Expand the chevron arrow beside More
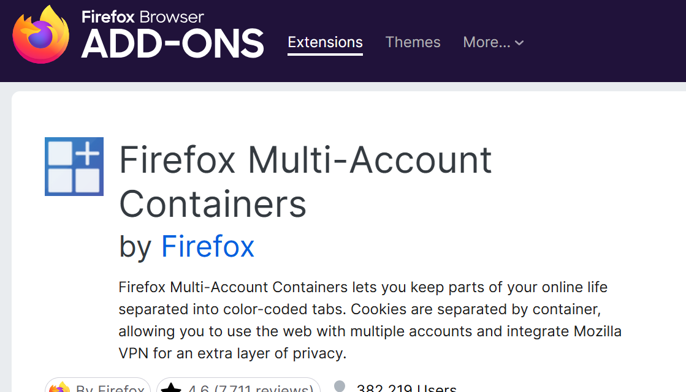 519,43
